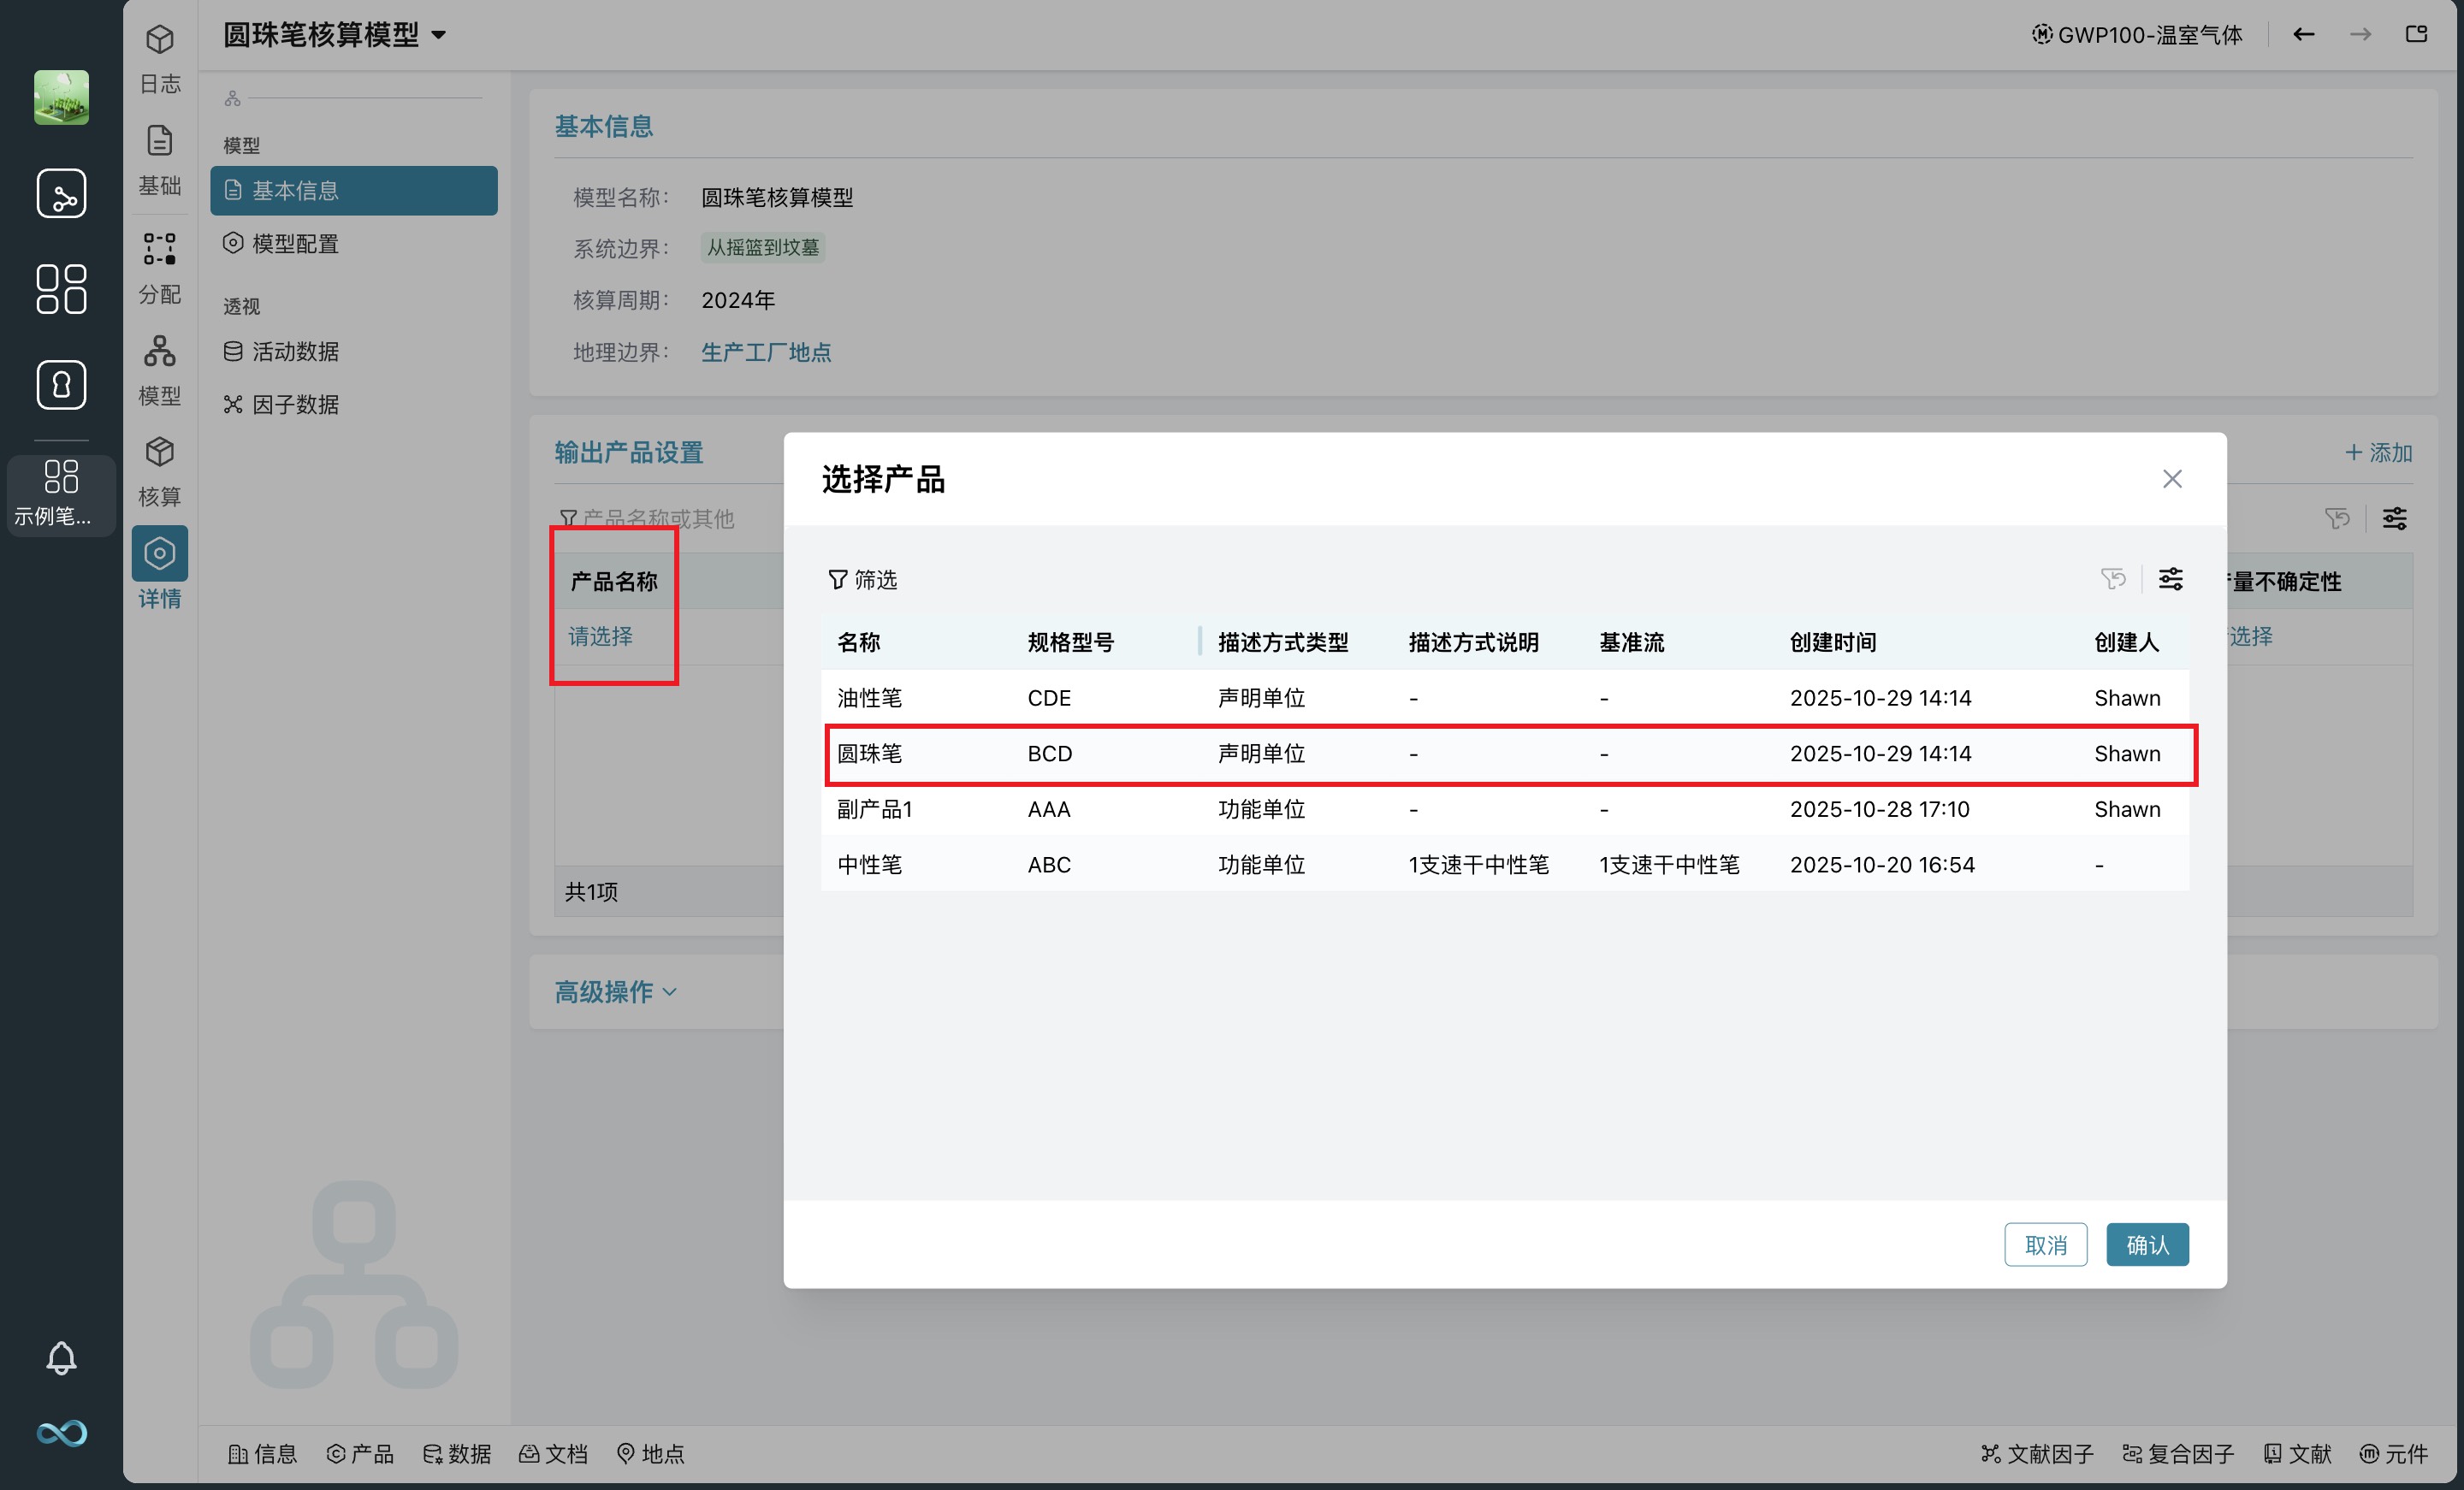Open the column settings icon in dialog

pyautogui.click(x=2170, y=579)
